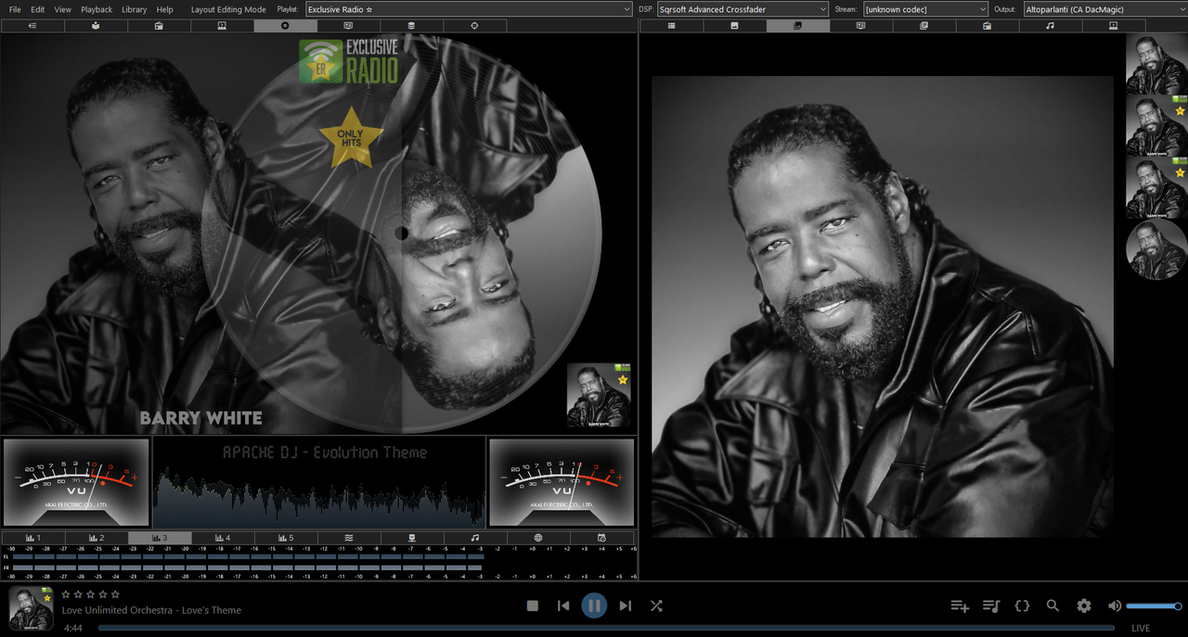Click the now-playing album thumbnail at bottom-left
The width and height of the screenshot is (1188, 637).
tap(31, 609)
